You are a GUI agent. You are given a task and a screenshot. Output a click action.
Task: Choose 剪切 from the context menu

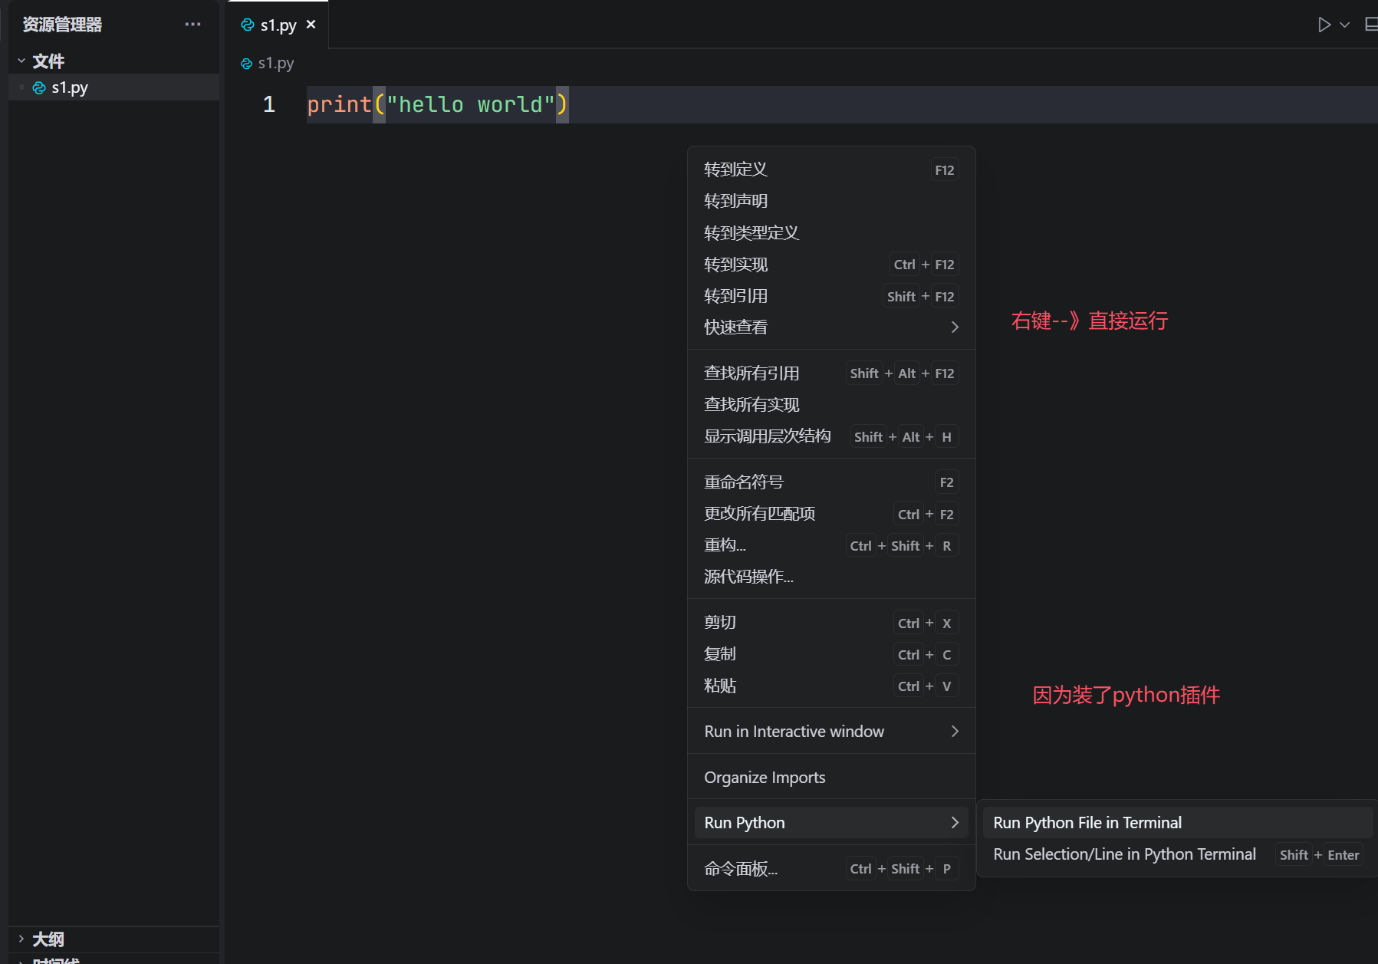pos(831,623)
